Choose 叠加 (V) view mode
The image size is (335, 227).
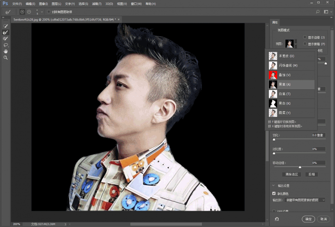tap(291, 75)
